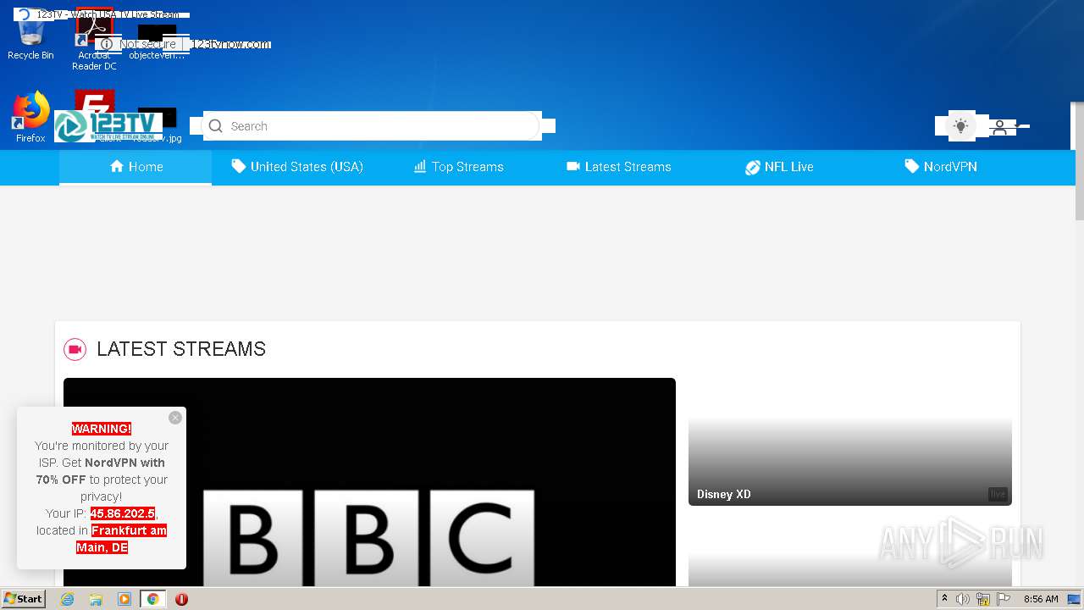
Task: Show hidden system tray icons
Action: tap(944, 599)
